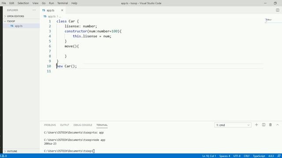Image resolution: width=282 pixels, height=158 pixels.
Task: Open the Terminal menu
Action: 63,3
